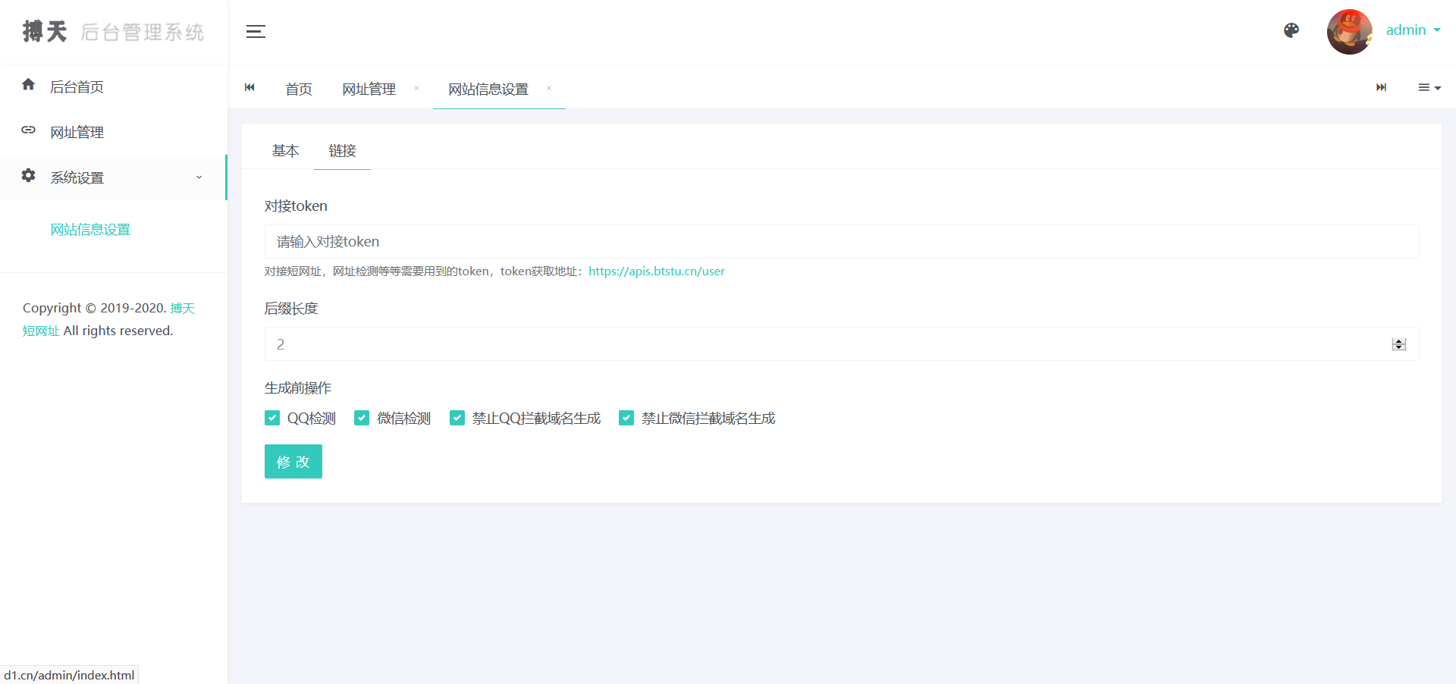Close the 网址管理 tab

pos(416,89)
